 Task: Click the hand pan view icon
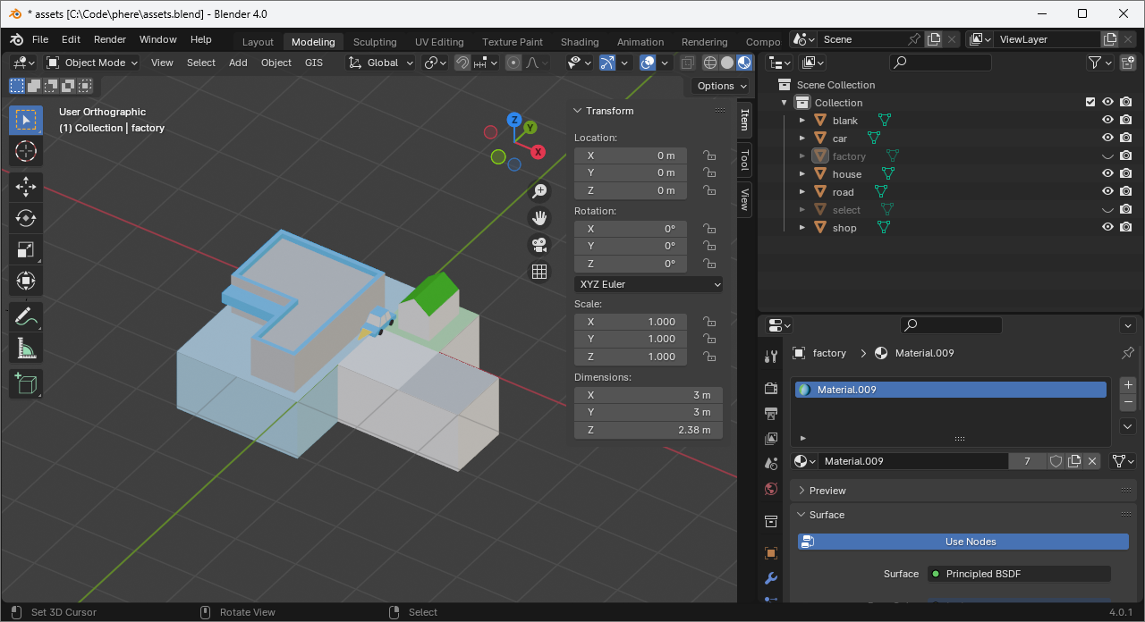tap(539, 217)
